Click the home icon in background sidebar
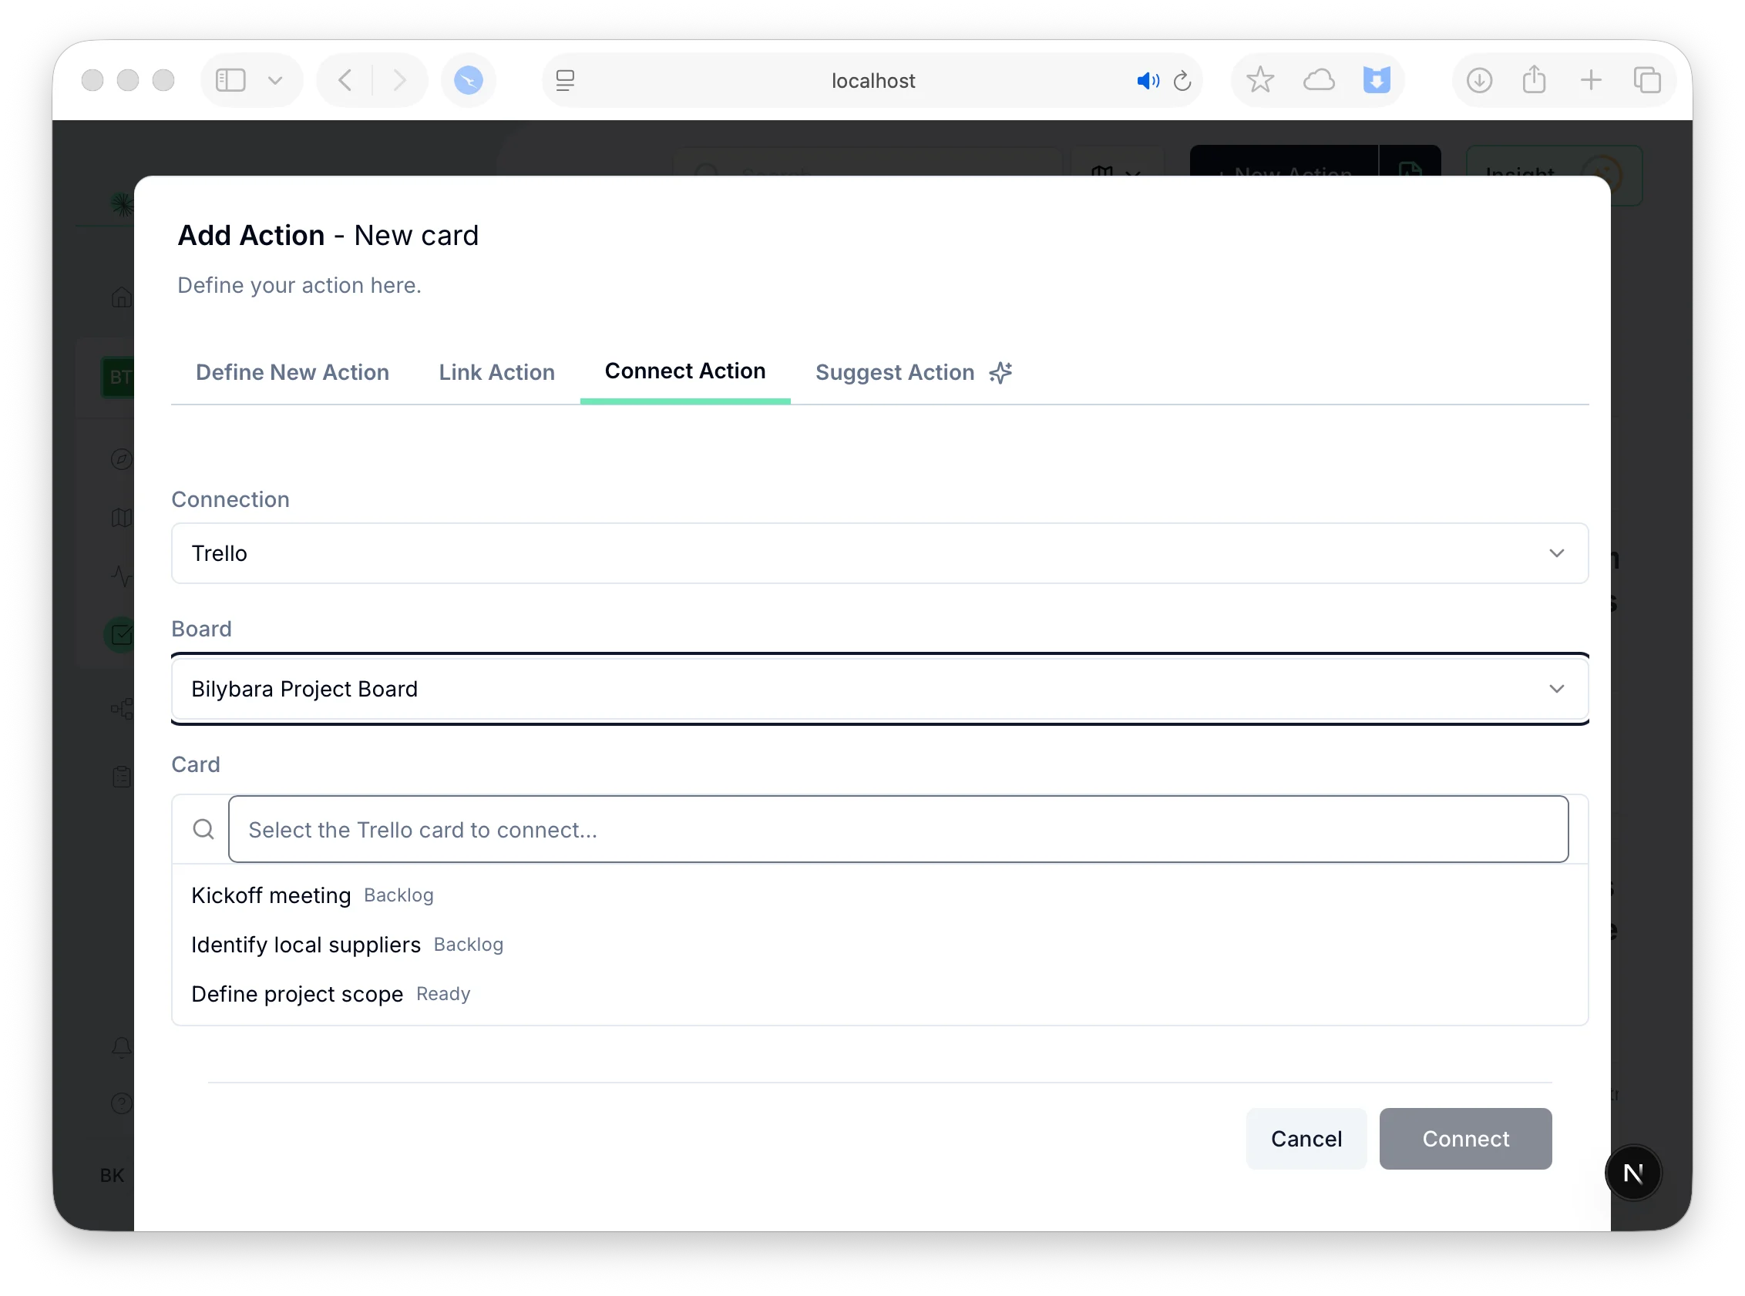1745x1296 pixels. [121, 297]
